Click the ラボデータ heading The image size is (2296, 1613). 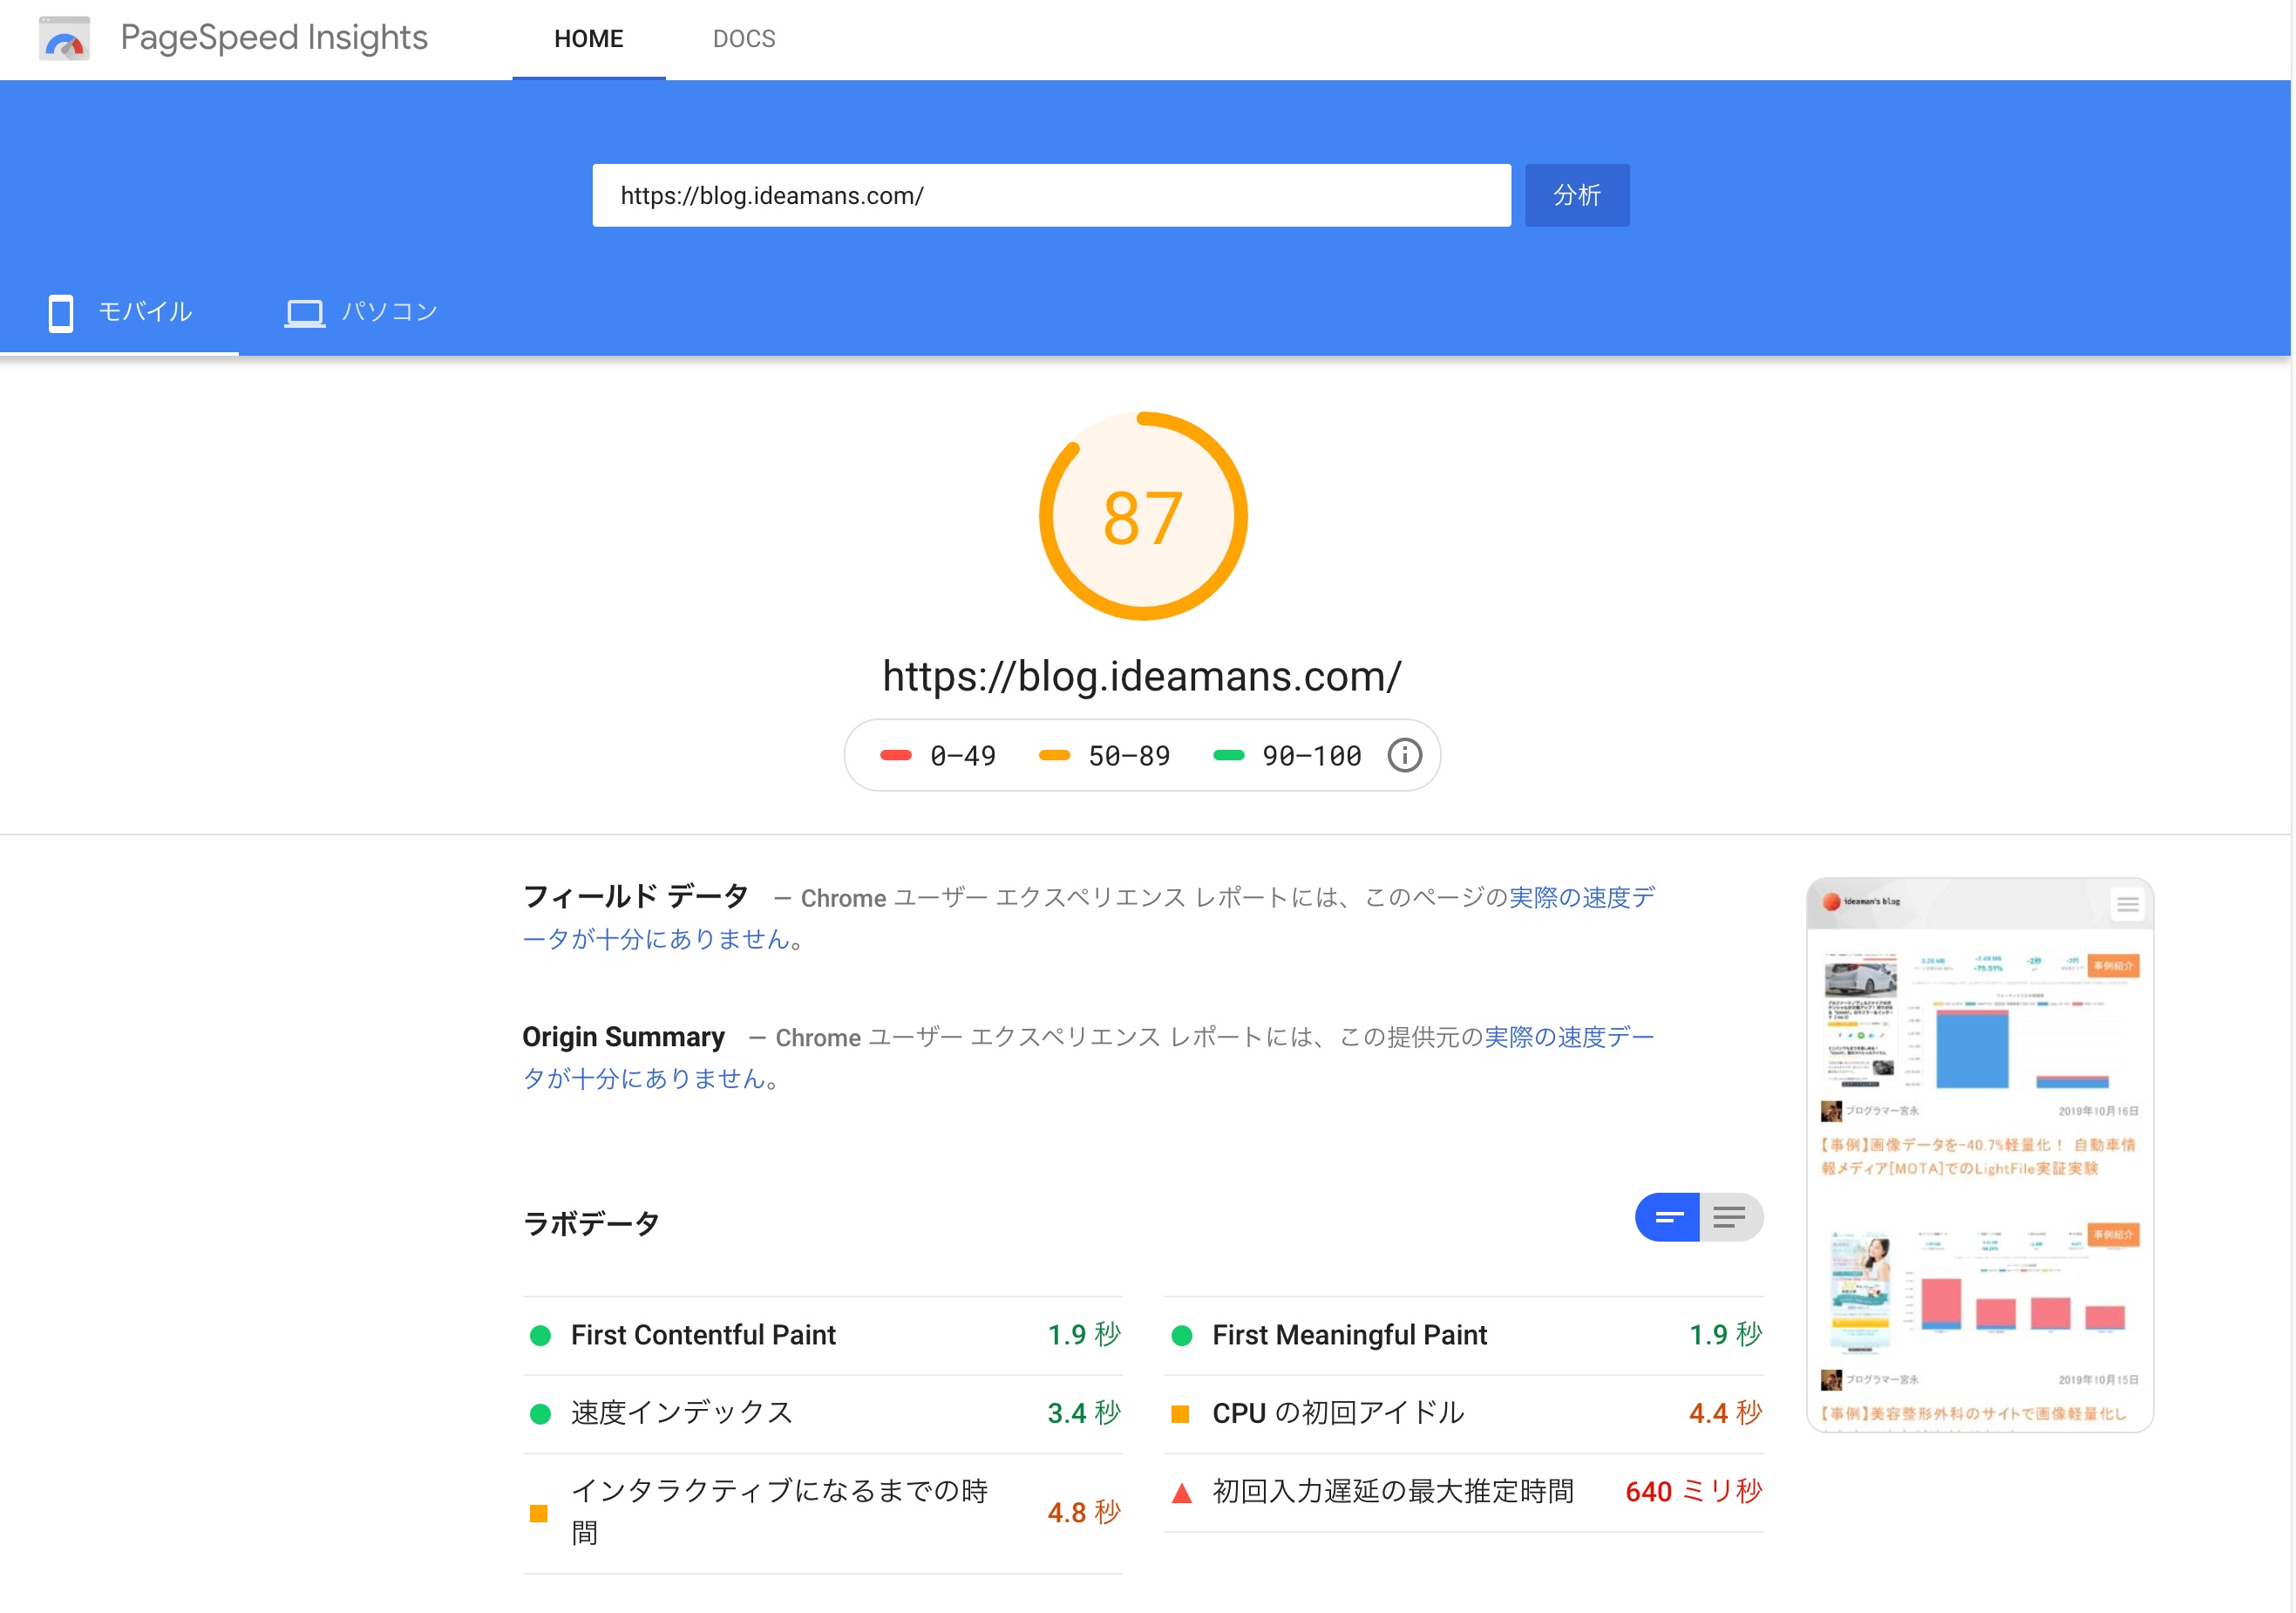(x=591, y=1223)
